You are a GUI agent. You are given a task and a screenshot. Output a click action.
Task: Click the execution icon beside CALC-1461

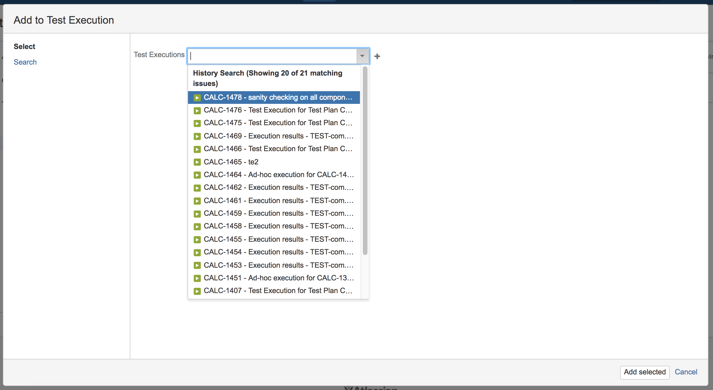[x=197, y=201]
